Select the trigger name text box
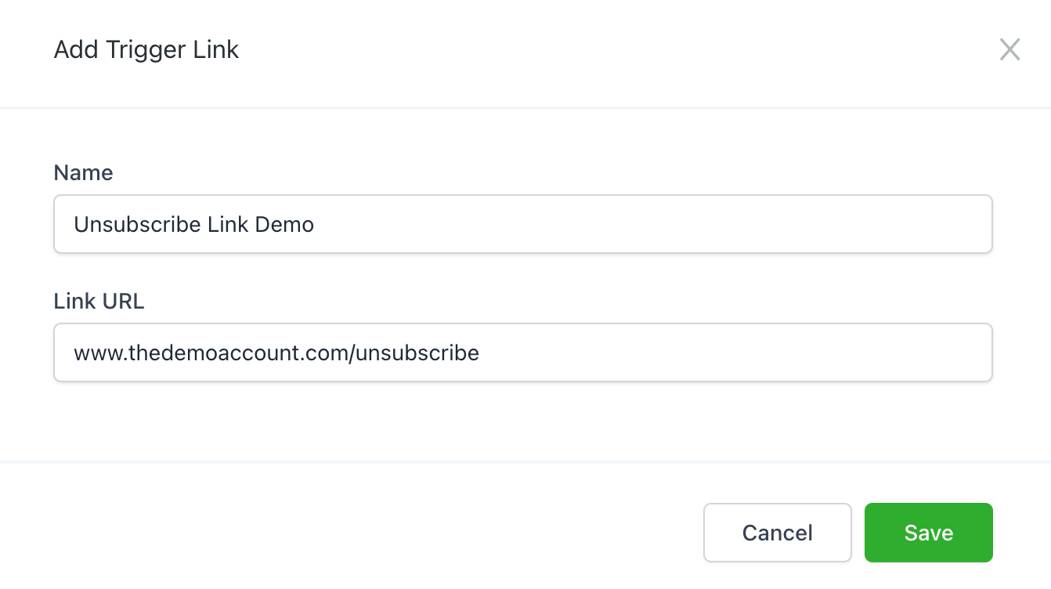The height and width of the screenshot is (589, 1051). point(522,224)
